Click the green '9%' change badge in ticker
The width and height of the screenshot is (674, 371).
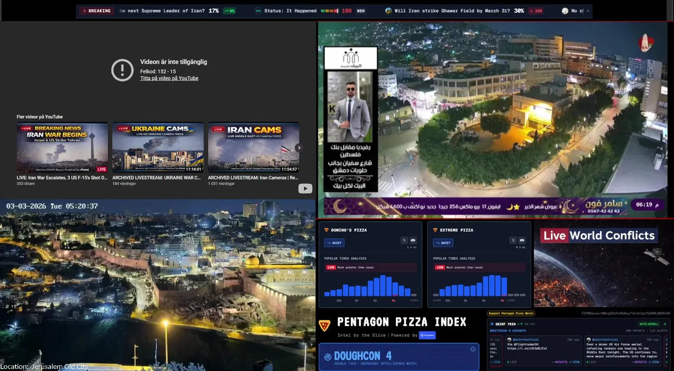pyautogui.click(x=229, y=11)
